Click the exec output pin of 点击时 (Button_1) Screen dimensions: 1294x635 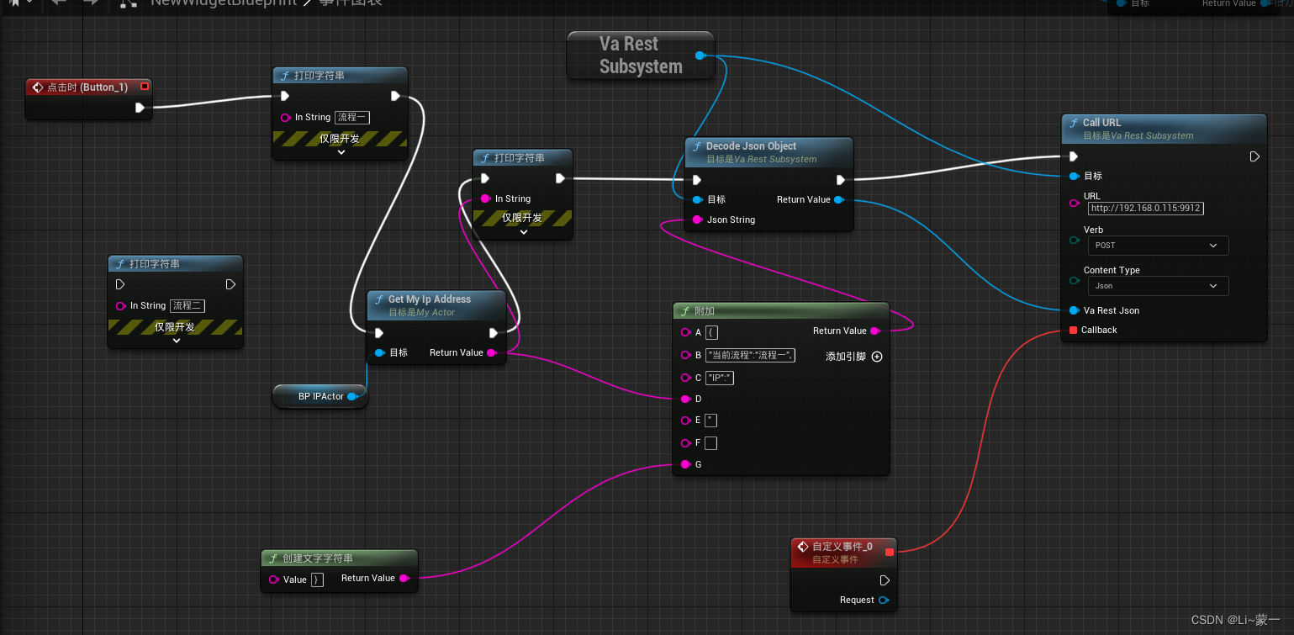click(140, 108)
